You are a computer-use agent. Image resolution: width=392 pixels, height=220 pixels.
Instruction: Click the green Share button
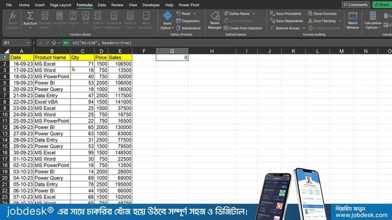tap(382, 5)
